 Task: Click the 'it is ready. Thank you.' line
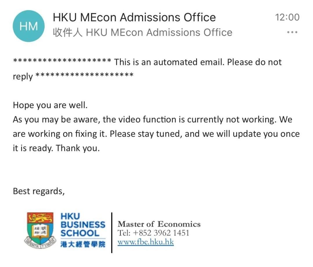[x=56, y=148]
